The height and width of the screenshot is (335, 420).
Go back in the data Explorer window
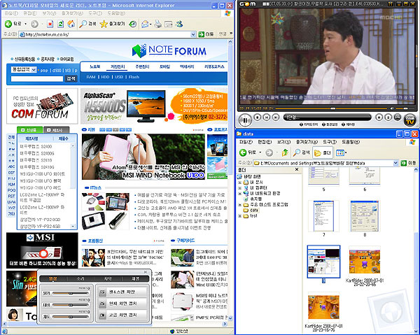click(248, 152)
